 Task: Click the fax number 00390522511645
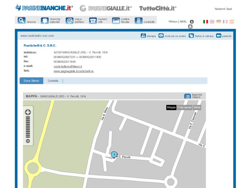pos(65,62)
